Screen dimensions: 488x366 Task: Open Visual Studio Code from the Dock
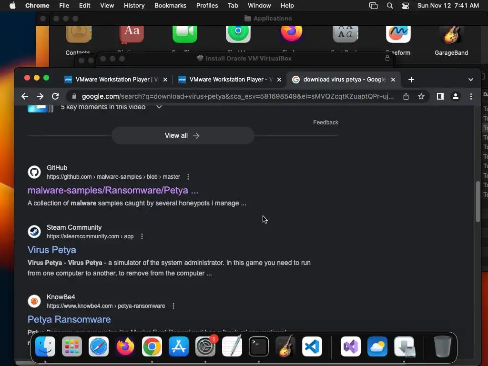(x=312, y=346)
